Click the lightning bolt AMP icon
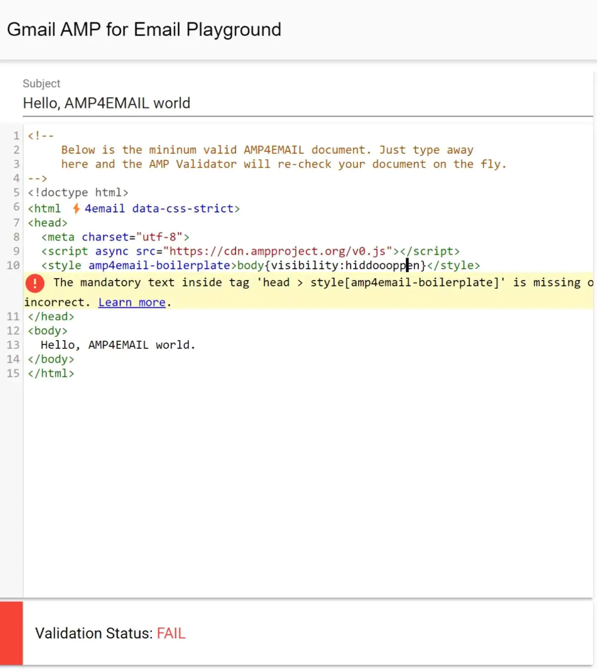The image size is (597, 669). (76, 208)
